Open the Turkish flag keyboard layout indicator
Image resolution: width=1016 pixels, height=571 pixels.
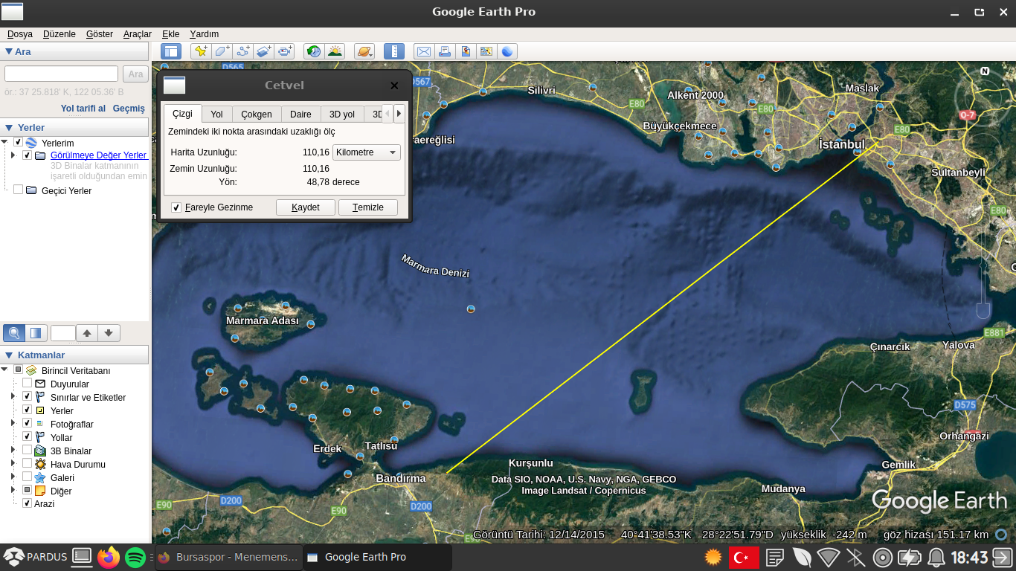coord(744,557)
